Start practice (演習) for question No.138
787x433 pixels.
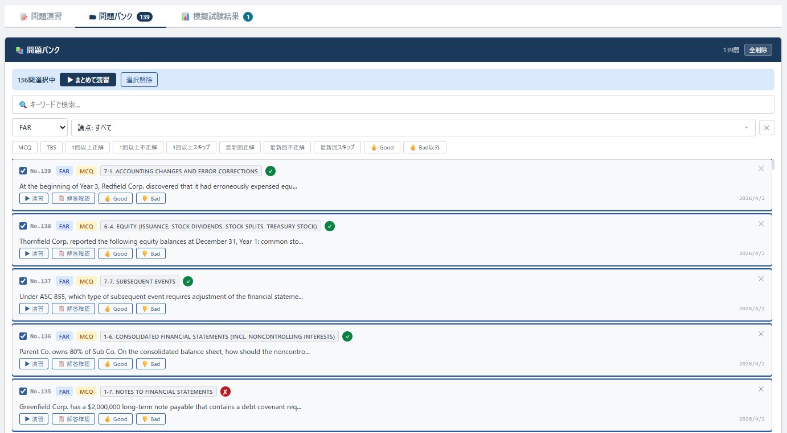[x=34, y=253]
